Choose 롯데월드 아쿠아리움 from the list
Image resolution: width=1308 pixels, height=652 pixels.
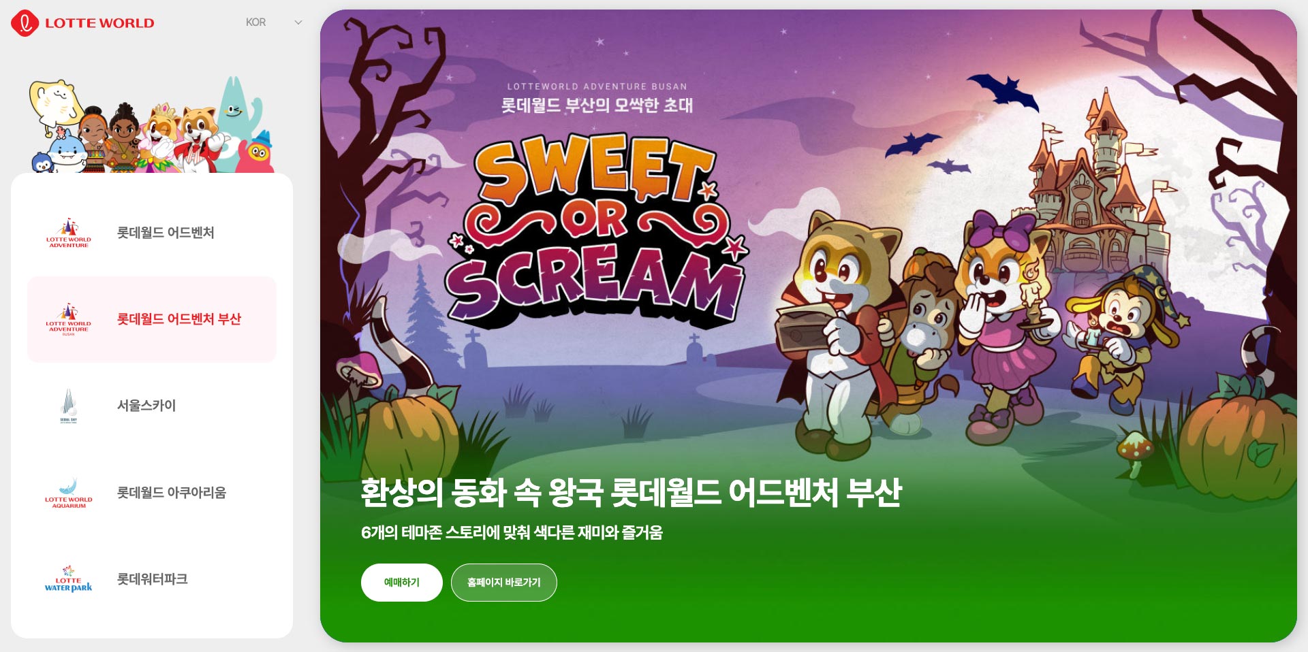pos(152,493)
